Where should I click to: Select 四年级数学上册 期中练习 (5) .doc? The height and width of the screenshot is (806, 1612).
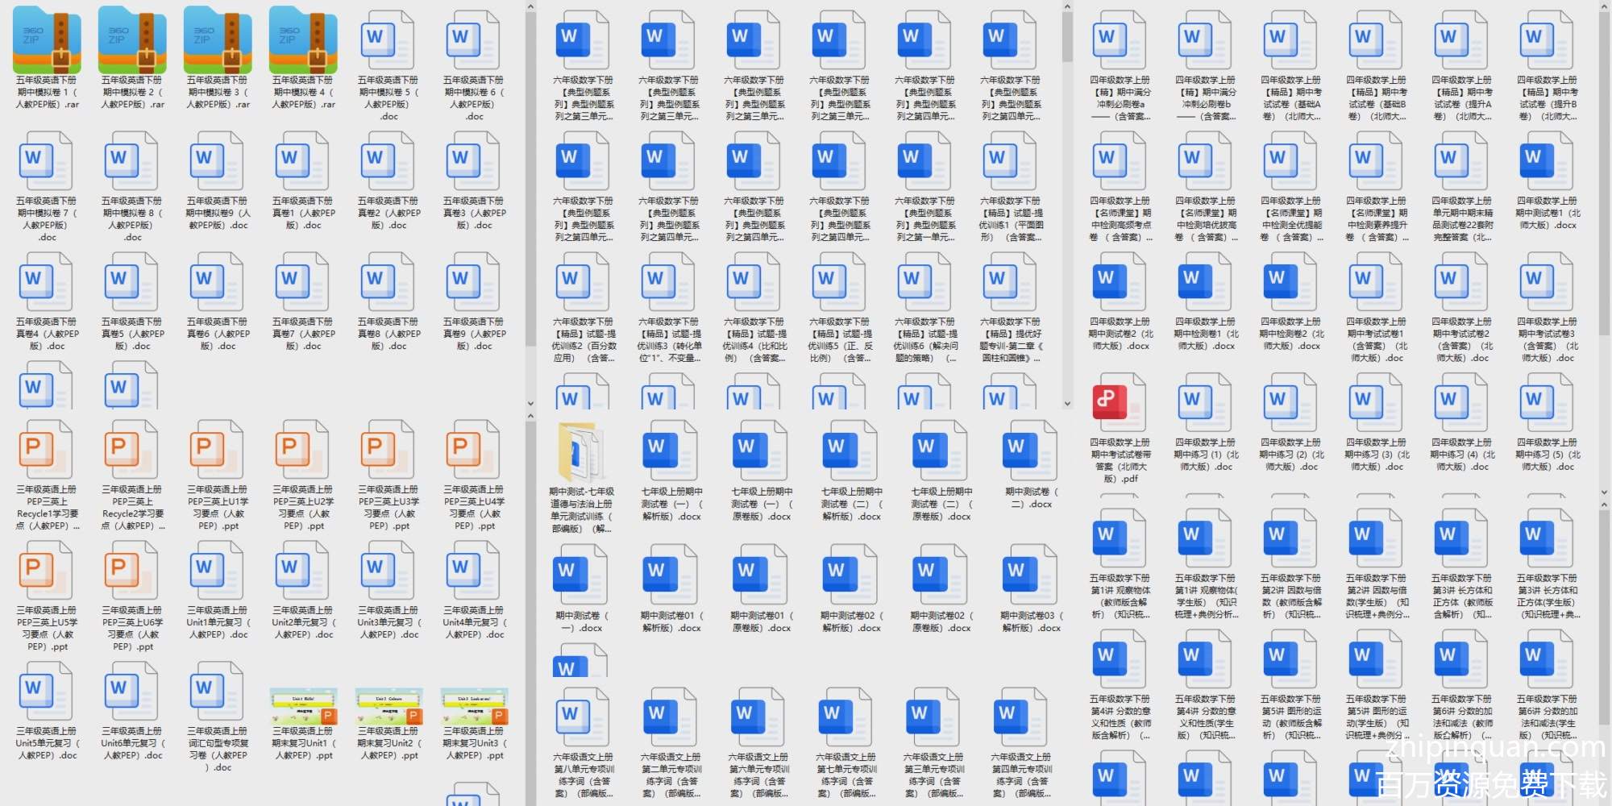point(1547,403)
